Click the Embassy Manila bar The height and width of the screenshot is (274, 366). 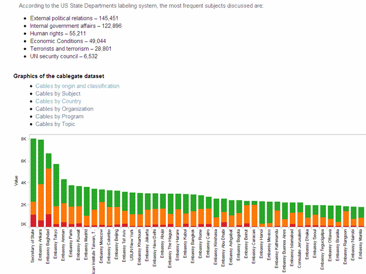tap(361, 217)
